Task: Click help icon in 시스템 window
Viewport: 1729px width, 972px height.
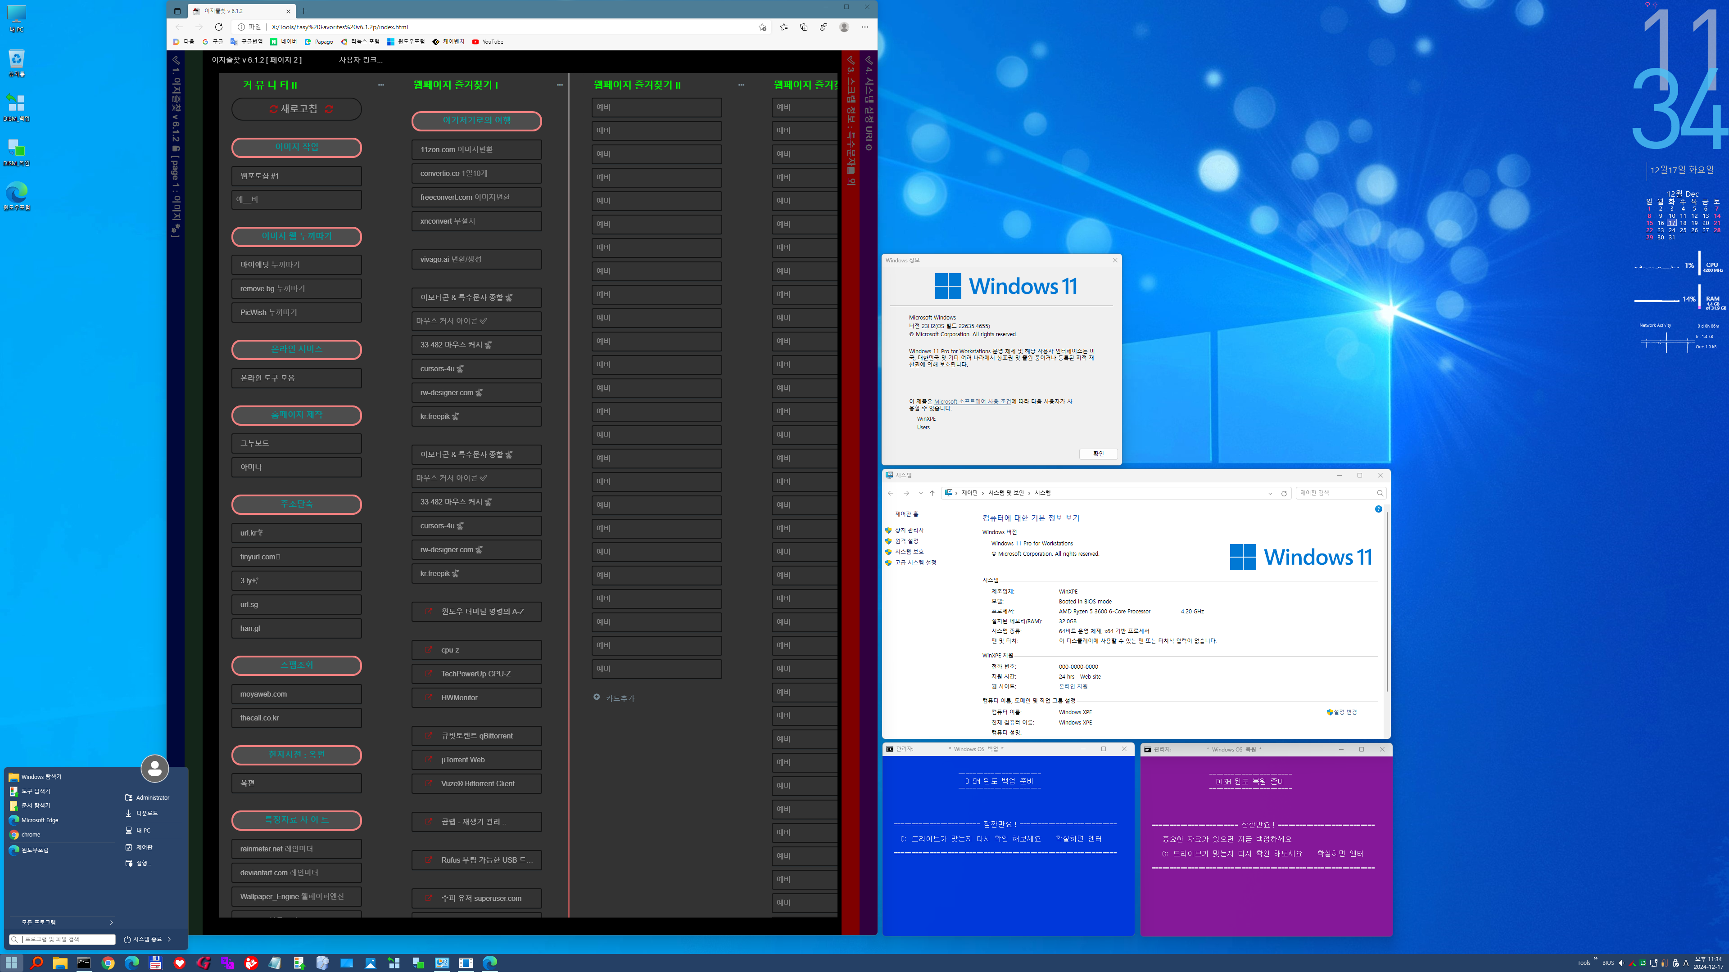Action: (1379, 509)
